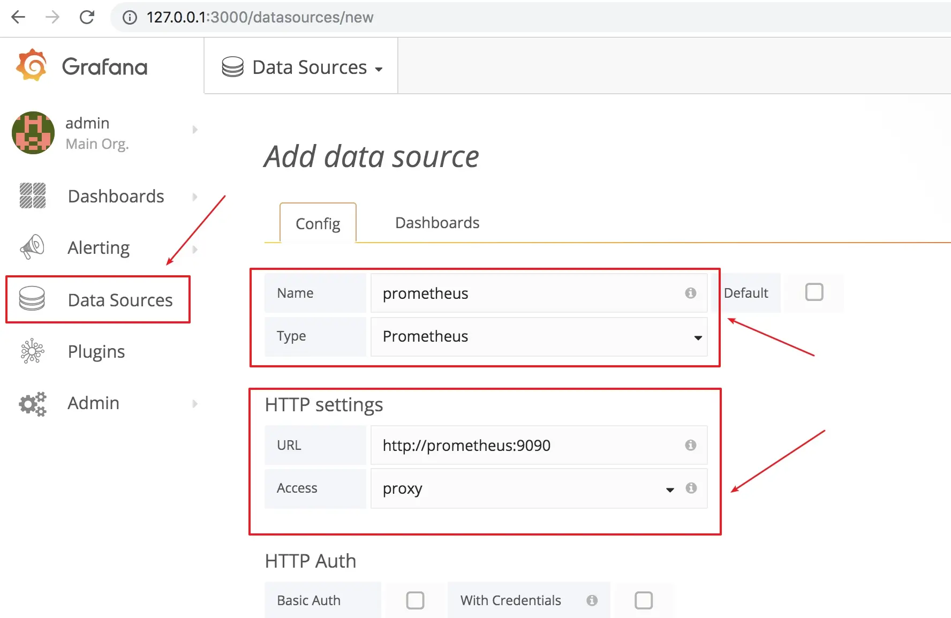Viewport: 951px width, 618px height.
Task: Select the Config tab
Action: [x=318, y=223]
